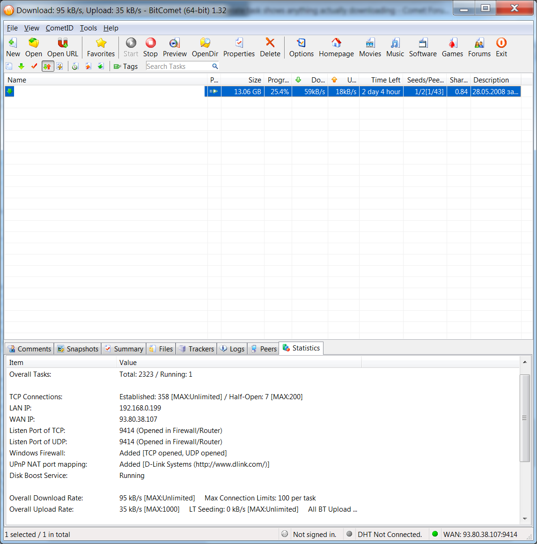Open the Options dialog
Screen dimensions: 537x544
(x=301, y=47)
